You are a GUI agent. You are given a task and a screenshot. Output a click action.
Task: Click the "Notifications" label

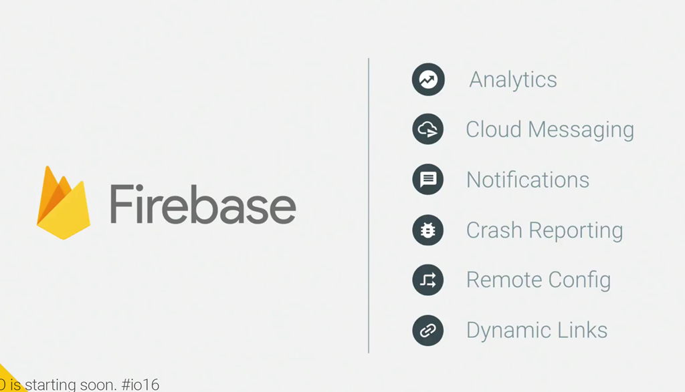pos(528,180)
